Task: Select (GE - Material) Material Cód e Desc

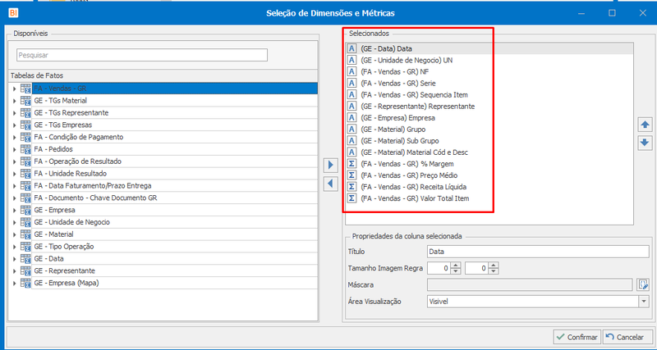Action: pyautogui.click(x=489, y=152)
